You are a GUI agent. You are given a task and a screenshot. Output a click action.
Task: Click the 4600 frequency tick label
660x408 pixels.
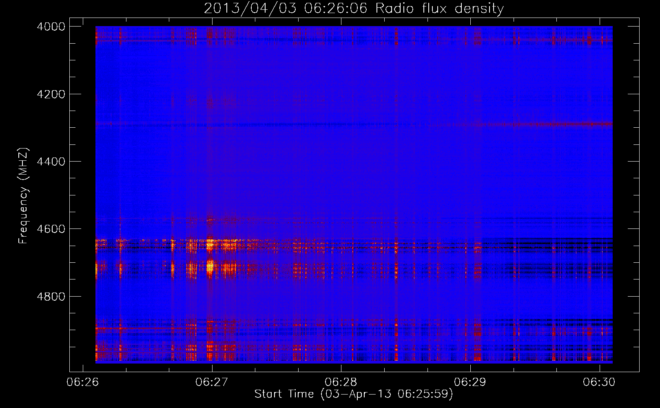point(51,229)
